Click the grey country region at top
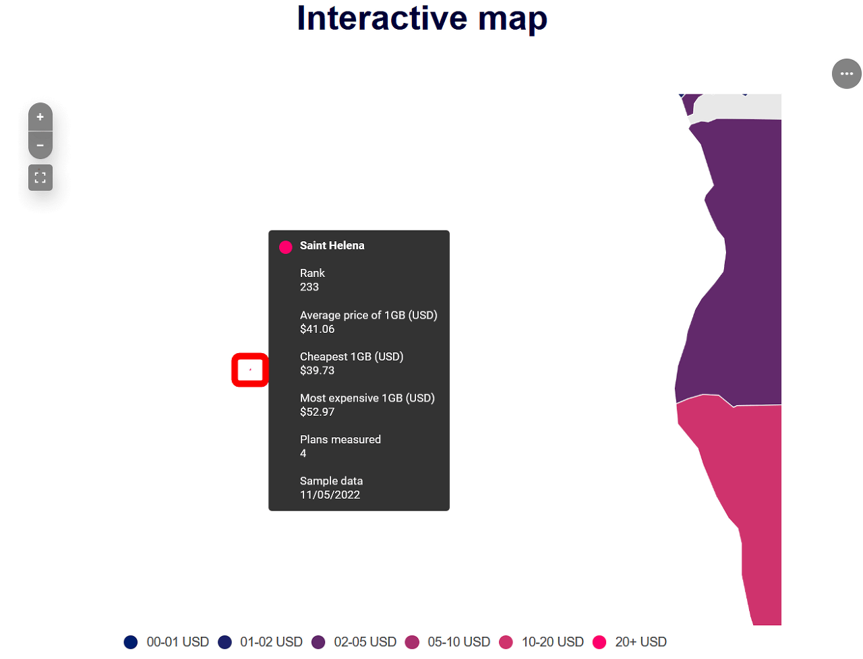863x659 pixels. pyautogui.click(x=738, y=107)
